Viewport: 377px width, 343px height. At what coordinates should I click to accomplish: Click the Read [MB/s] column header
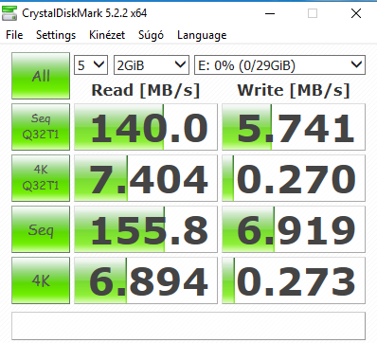pos(146,91)
